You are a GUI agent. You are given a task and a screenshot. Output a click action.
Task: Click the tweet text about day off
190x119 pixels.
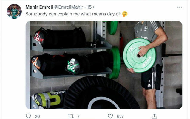pyautogui.click(x=74, y=14)
